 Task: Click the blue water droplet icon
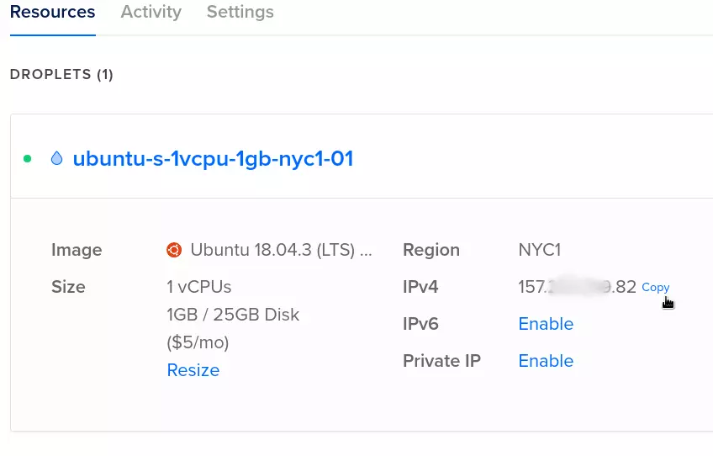56,158
